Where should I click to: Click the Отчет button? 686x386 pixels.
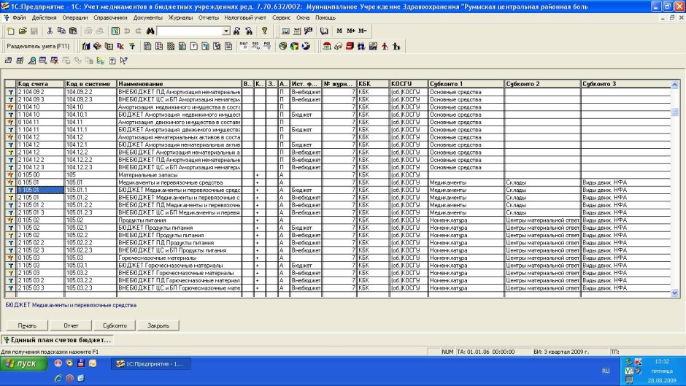coord(71,325)
